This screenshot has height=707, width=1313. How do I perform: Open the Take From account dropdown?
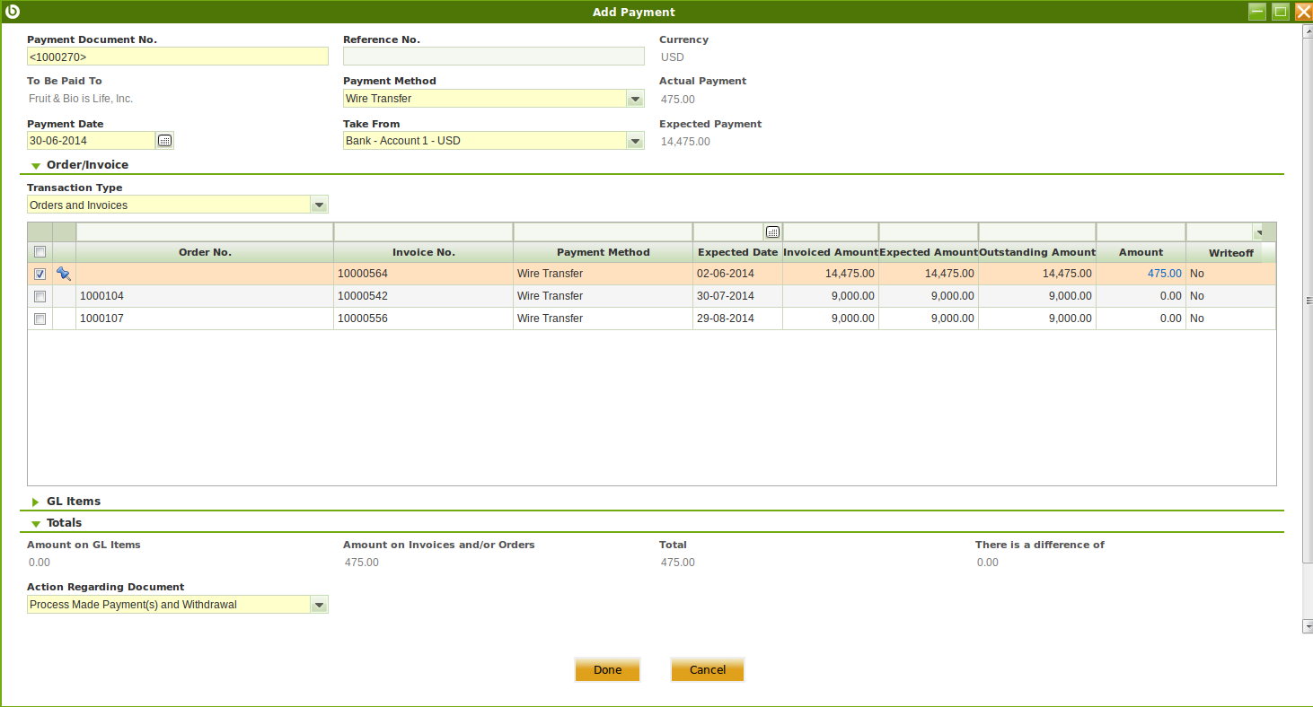[635, 141]
